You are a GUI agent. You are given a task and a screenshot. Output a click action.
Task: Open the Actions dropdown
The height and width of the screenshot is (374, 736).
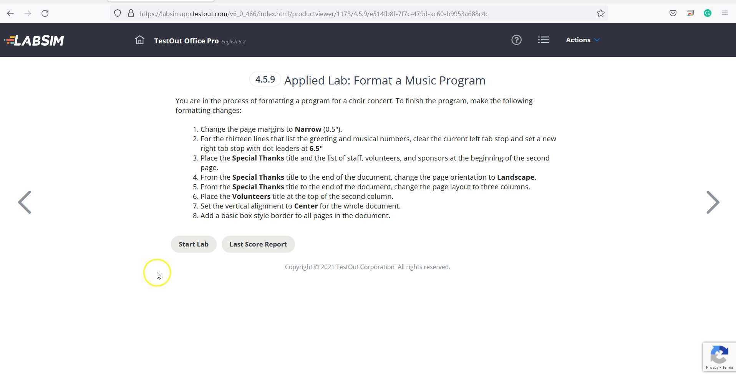point(582,40)
